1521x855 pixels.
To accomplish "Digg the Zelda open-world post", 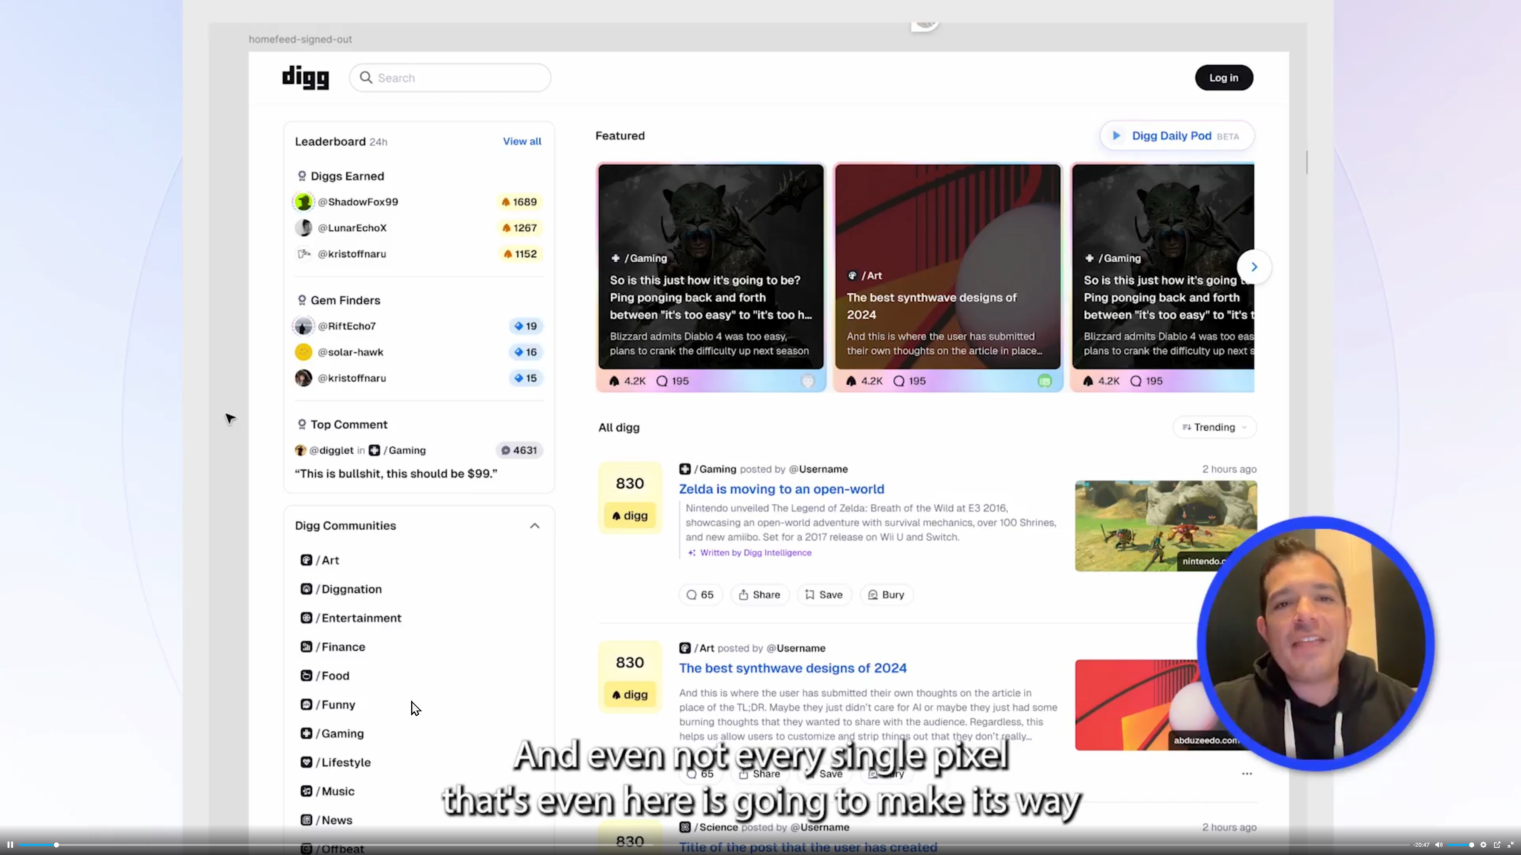I will (x=629, y=516).
